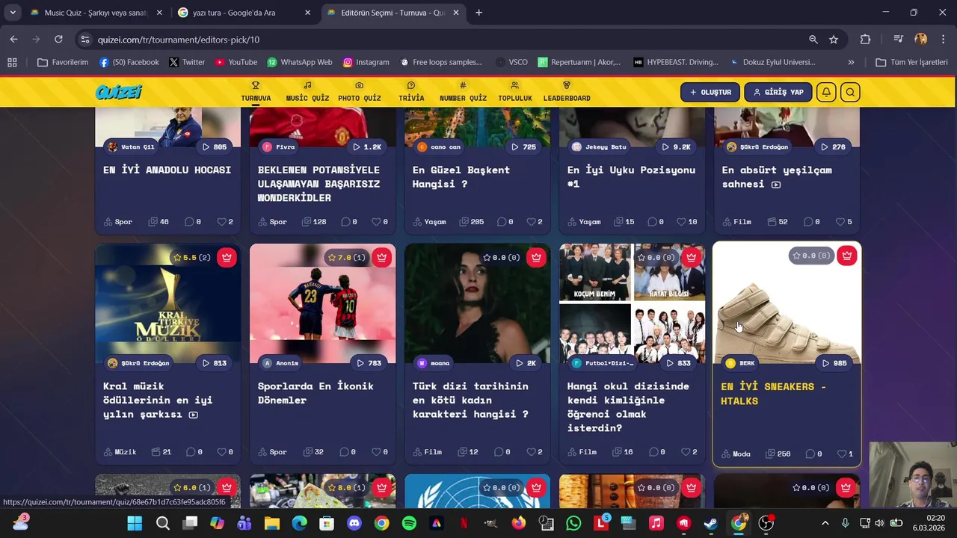The height and width of the screenshot is (538, 957).
Task: Open Discord from the taskbar
Action: (x=354, y=523)
